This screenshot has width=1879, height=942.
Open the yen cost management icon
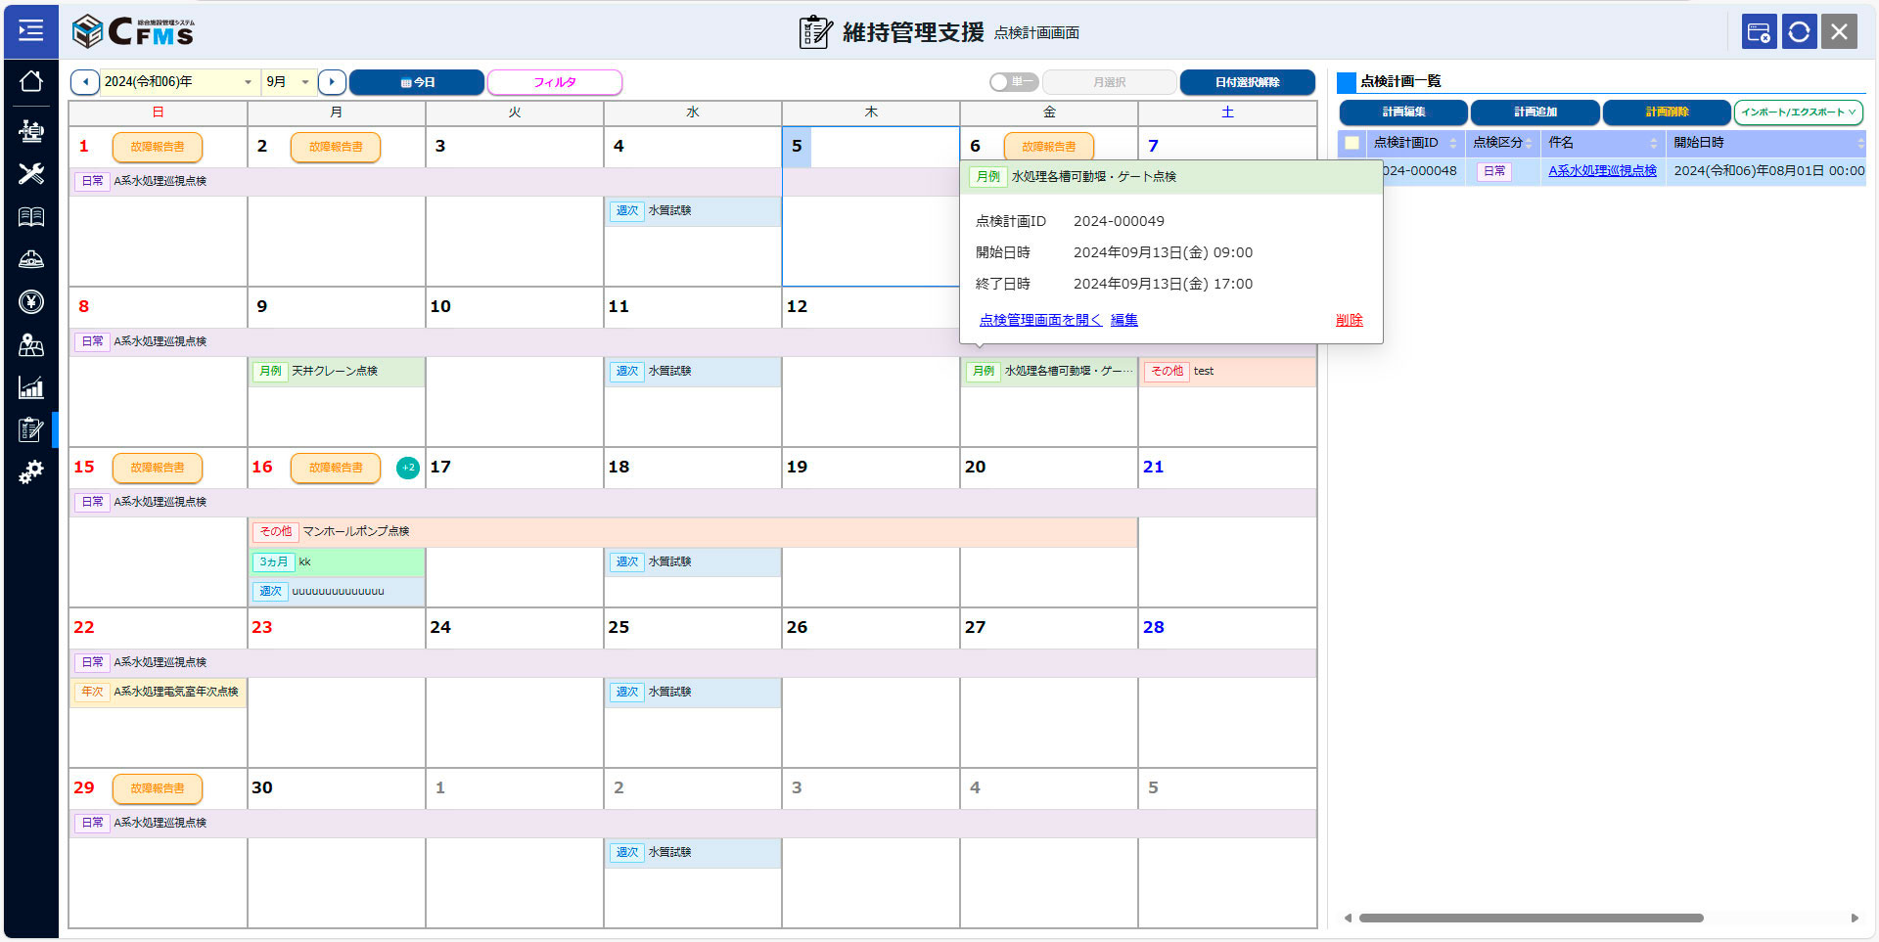[30, 301]
